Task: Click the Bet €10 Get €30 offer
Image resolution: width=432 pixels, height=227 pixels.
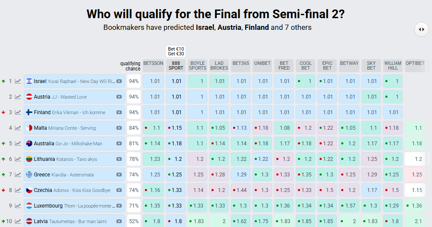Action: tap(176, 51)
